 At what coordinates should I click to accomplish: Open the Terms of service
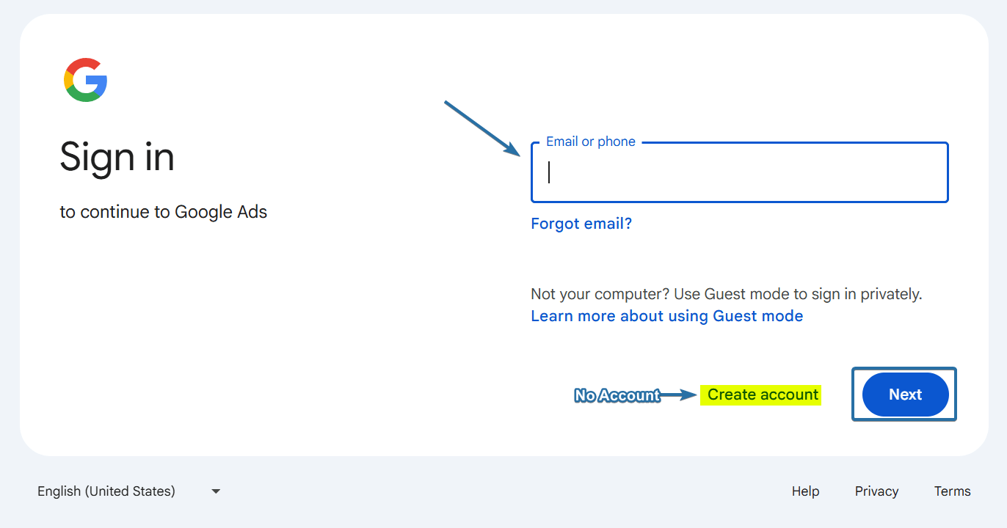pyautogui.click(x=952, y=491)
